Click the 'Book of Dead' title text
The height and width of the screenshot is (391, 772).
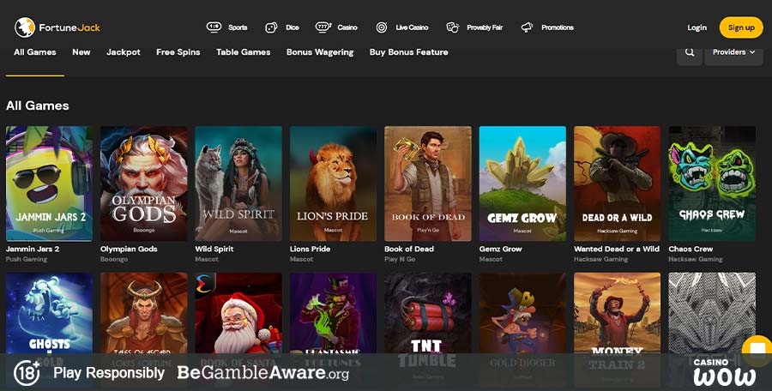pyautogui.click(x=409, y=250)
